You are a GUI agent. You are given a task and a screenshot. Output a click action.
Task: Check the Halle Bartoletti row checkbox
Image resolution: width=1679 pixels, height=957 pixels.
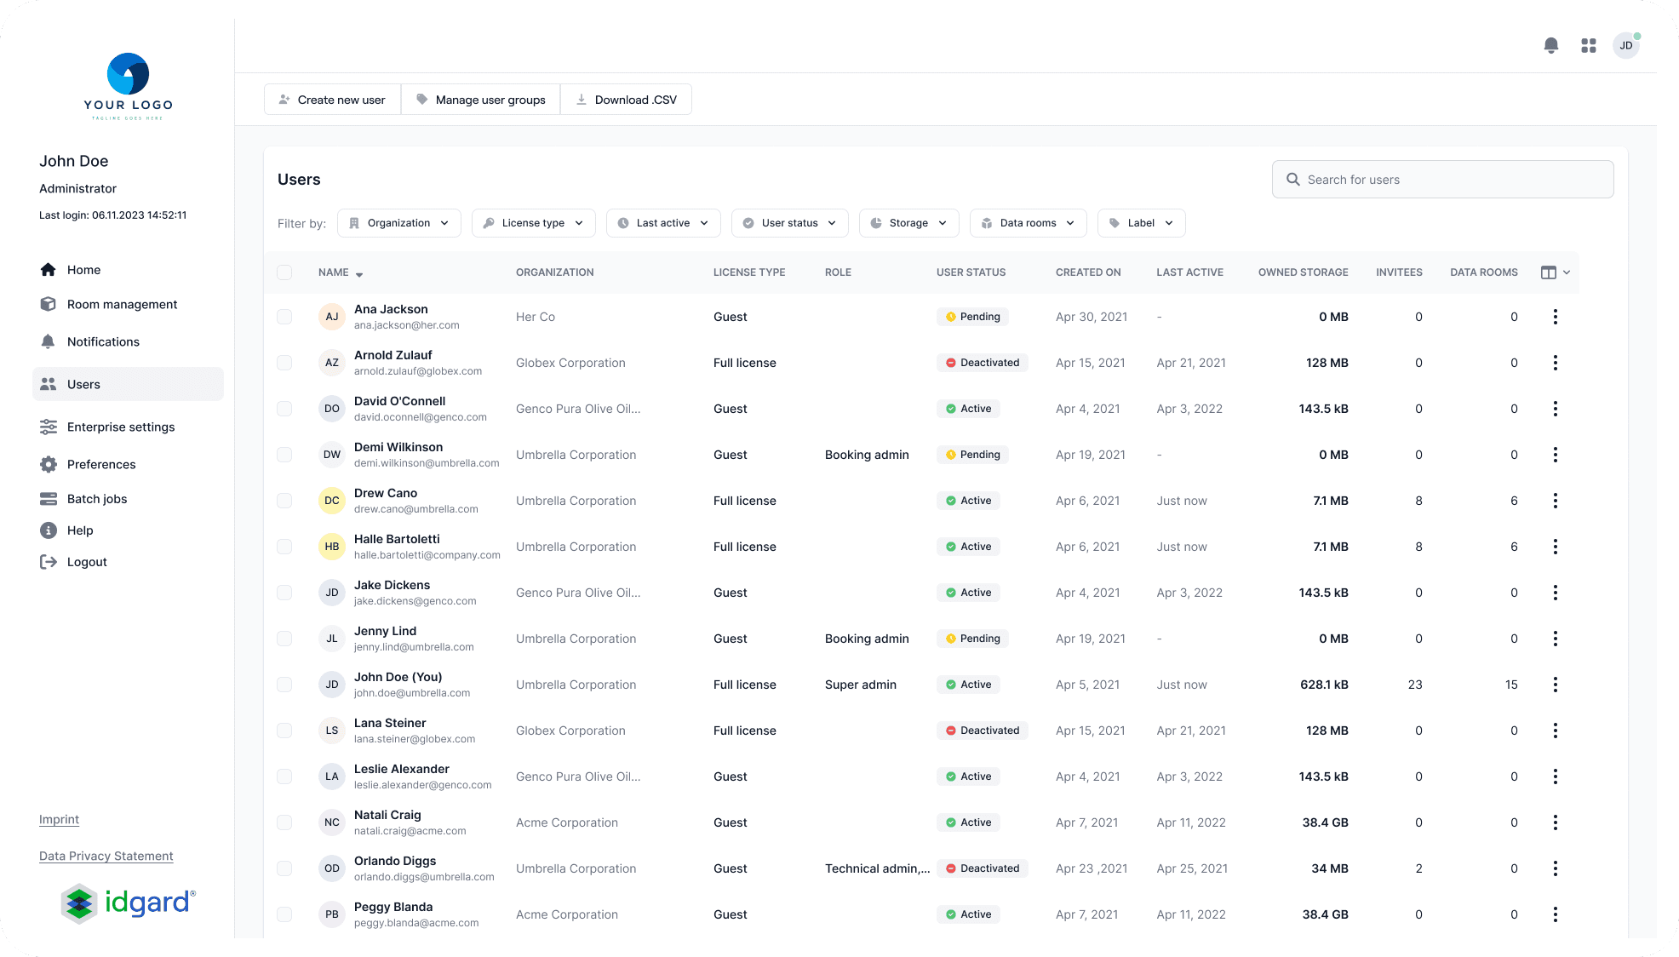click(x=284, y=547)
